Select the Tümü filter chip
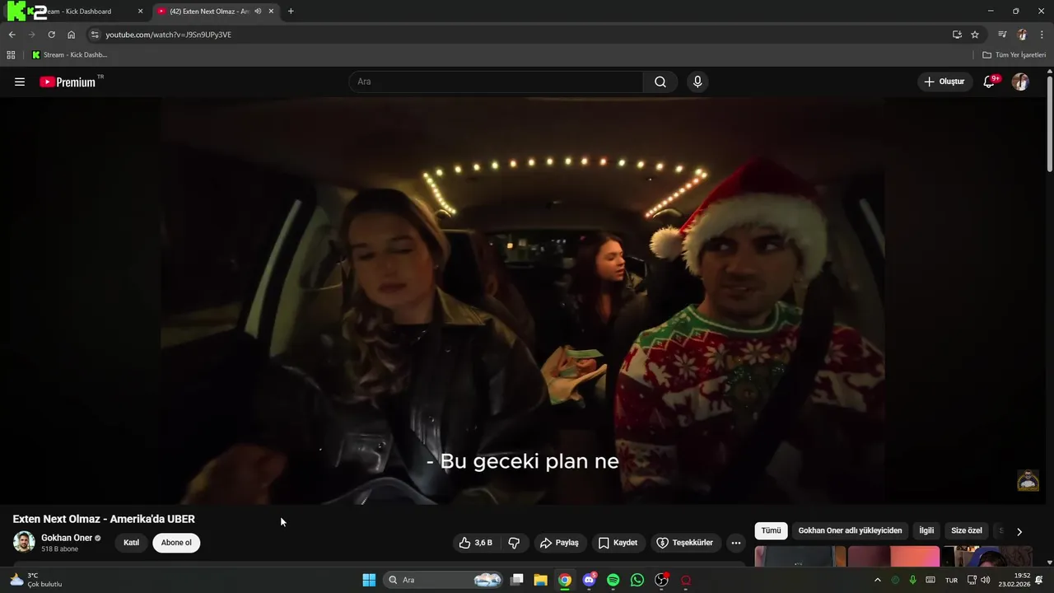This screenshot has width=1054, height=593. point(771,531)
